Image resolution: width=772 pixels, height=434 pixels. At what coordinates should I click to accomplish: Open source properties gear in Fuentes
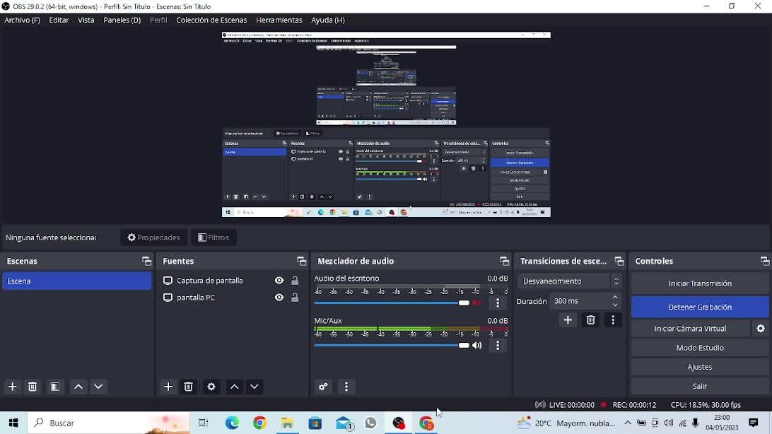pyautogui.click(x=211, y=387)
